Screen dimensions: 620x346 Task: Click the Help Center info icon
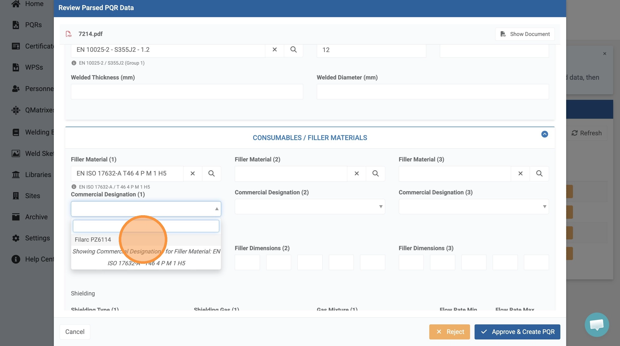(x=16, y=259)
